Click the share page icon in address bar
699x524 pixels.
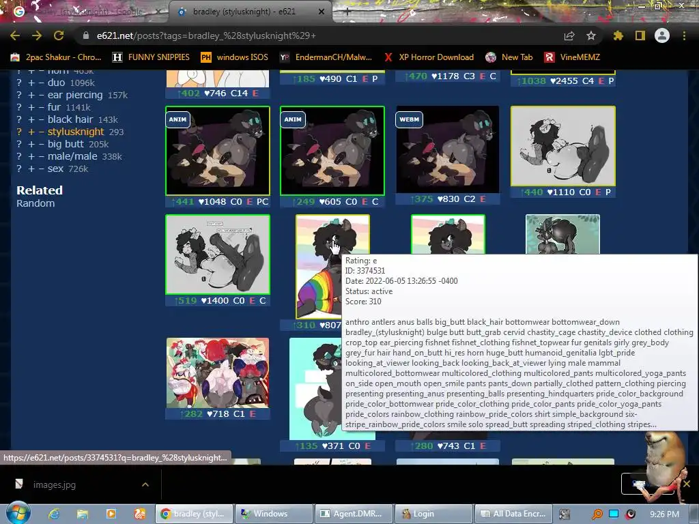pos(569,35)
